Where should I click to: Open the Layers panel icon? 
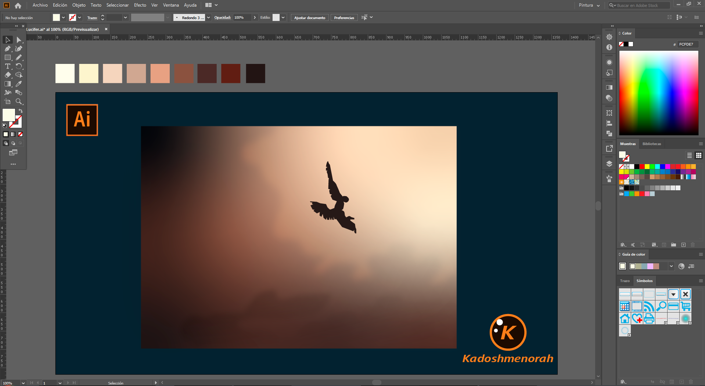[609, 164]
